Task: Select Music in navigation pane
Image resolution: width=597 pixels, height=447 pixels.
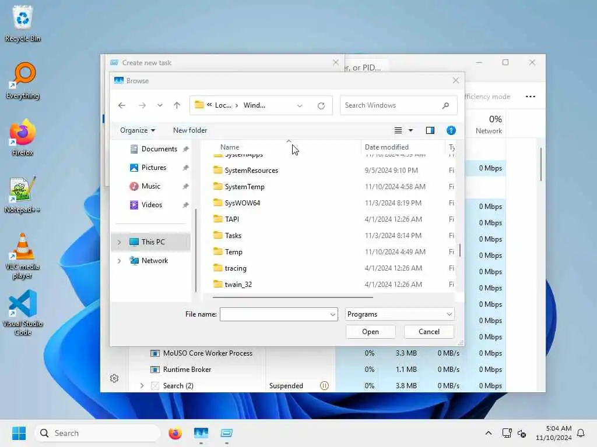Action: click(x=151, y=186)
